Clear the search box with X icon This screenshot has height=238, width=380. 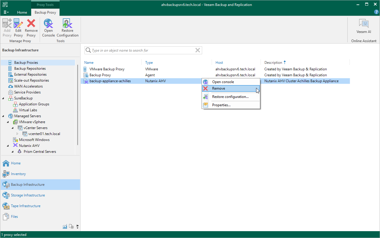point(198,50)
